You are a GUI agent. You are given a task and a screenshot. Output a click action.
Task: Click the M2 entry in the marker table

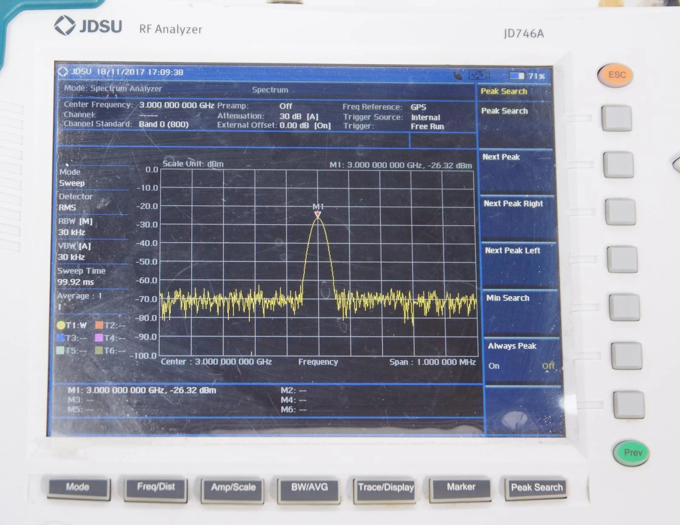pos(294,390)
